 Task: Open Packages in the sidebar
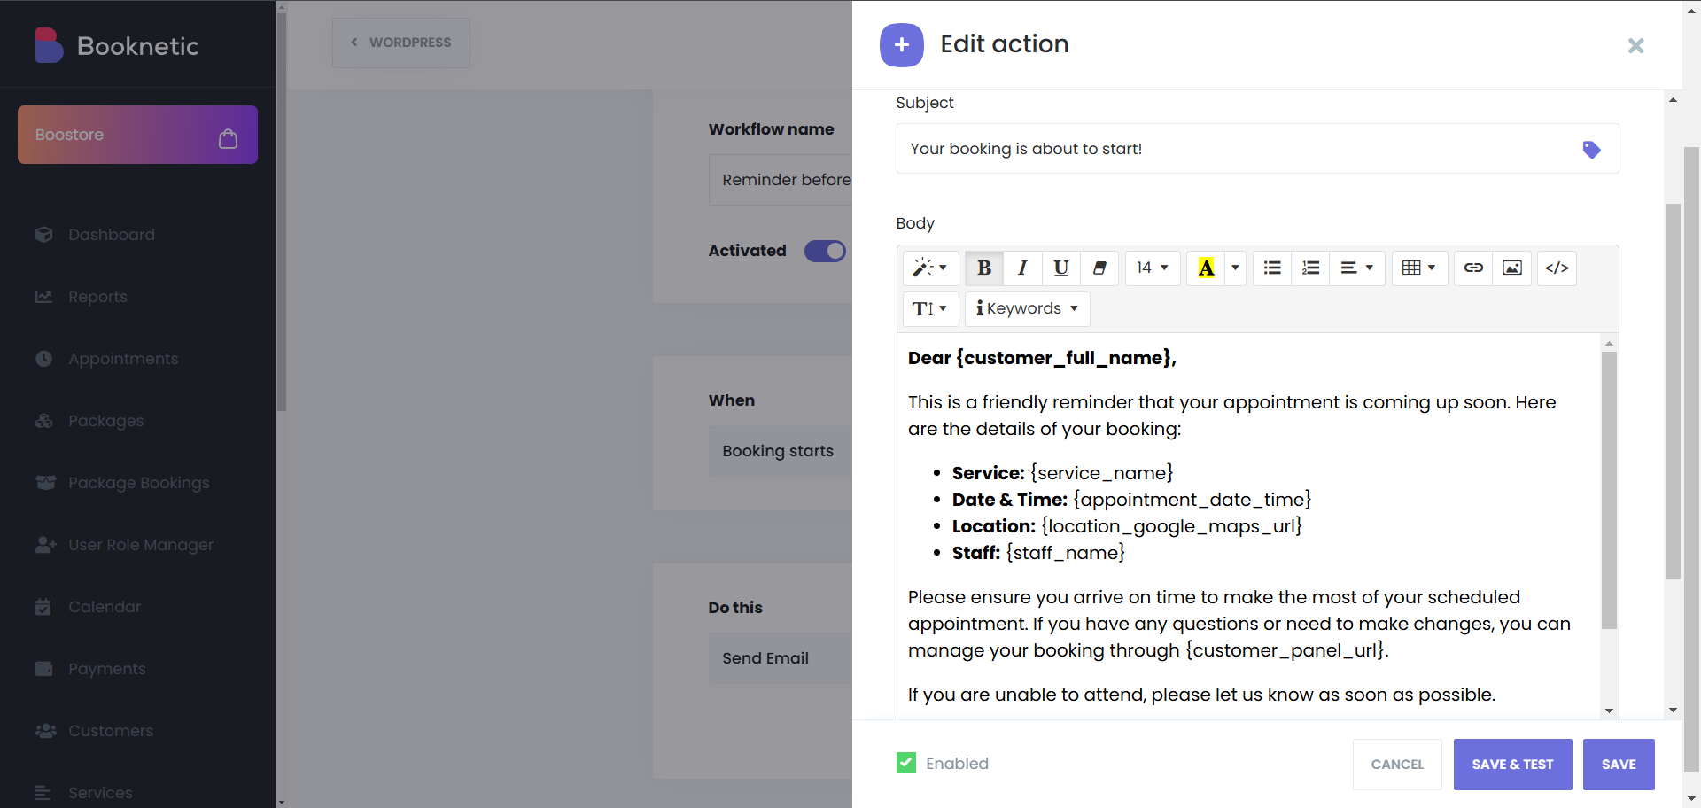click(105, 421)
